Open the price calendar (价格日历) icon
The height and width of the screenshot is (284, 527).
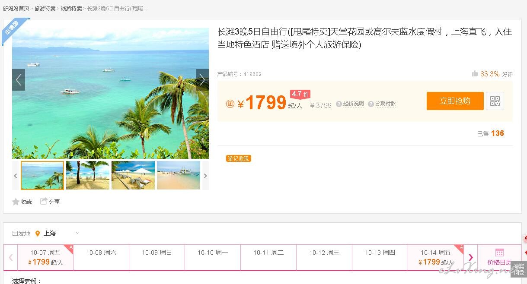(x=499, y=252)
